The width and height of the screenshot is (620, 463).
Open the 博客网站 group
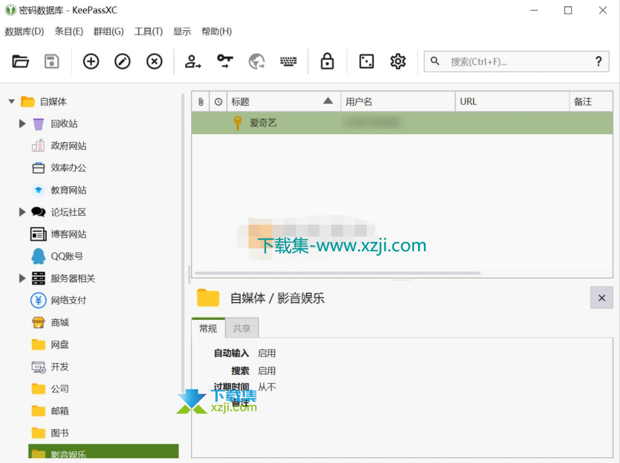click(x=69, y=234)
